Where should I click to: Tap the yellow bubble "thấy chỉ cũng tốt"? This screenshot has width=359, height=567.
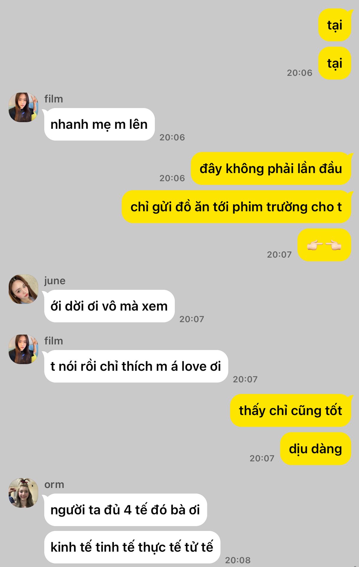coord(291,410)
